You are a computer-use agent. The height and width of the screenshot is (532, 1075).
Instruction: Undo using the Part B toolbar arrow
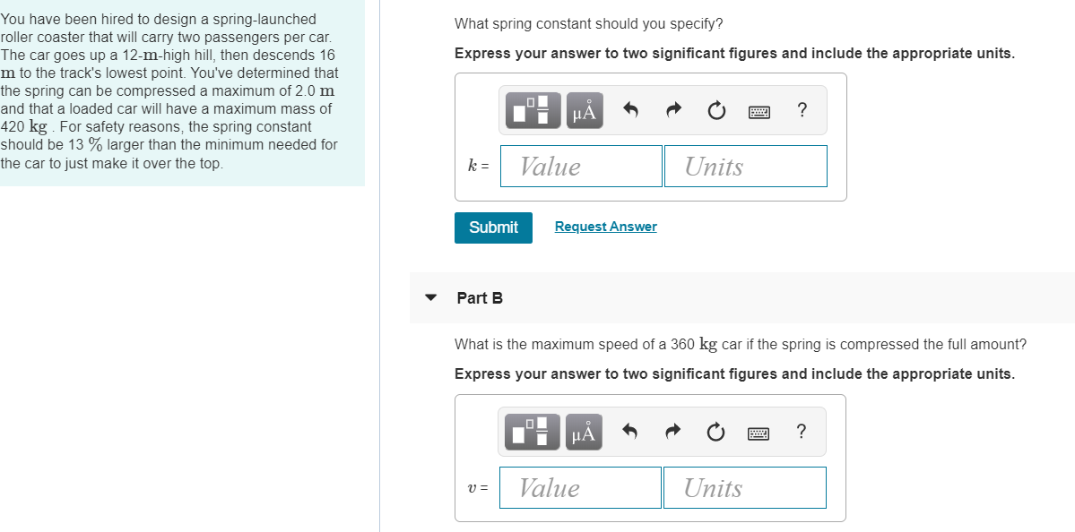tap(629, 431)
